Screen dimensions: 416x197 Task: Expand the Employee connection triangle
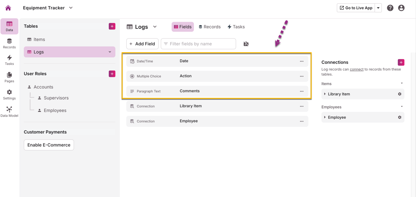(x=325, y=117)
